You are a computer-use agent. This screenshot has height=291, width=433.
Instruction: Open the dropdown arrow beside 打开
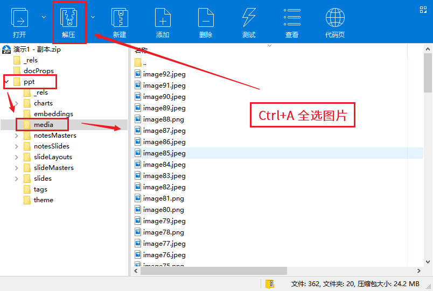tap(44, 17)
